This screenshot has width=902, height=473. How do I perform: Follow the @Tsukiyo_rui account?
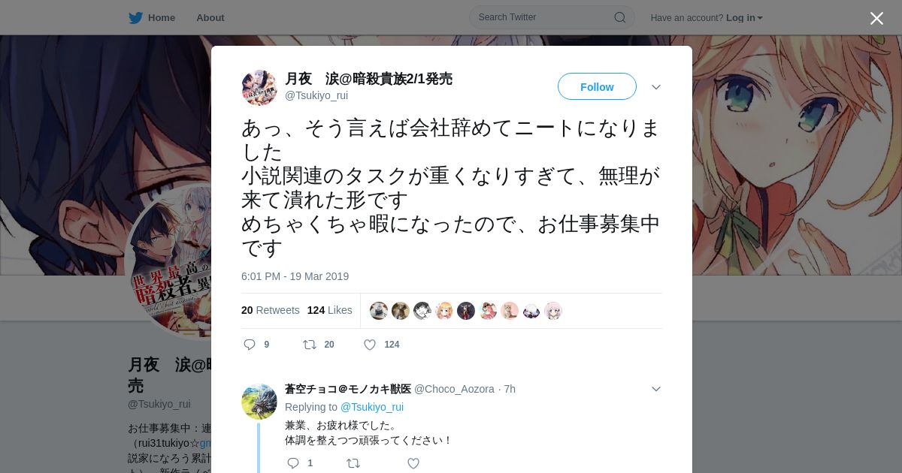click(597, 86)
